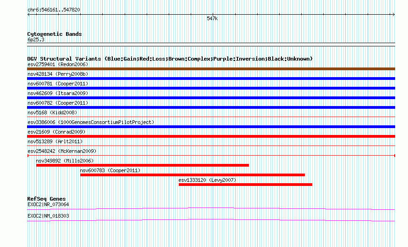The image size is (408, 247).
Task: Click the esv3386006 (1000GenomesConsortiumPilotProject) label
Action: click(x=91, y=122)
